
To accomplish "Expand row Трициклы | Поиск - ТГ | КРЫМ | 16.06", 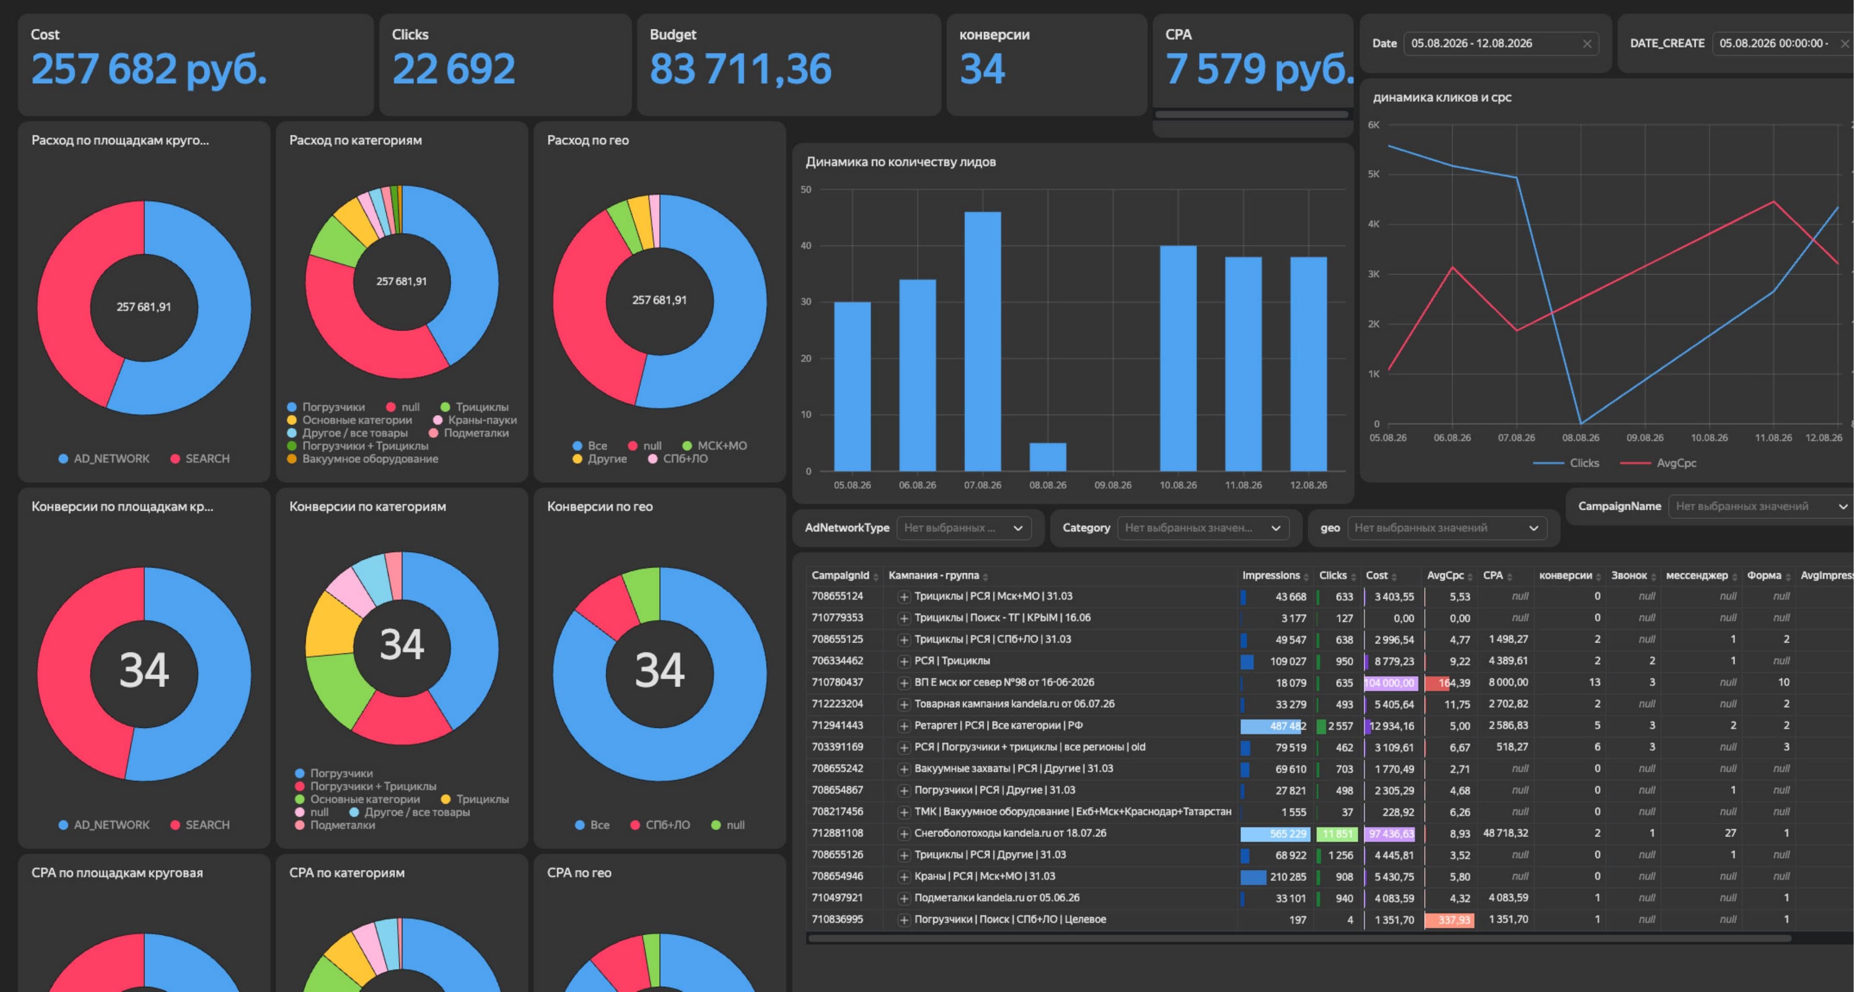I will coord(904,619).
